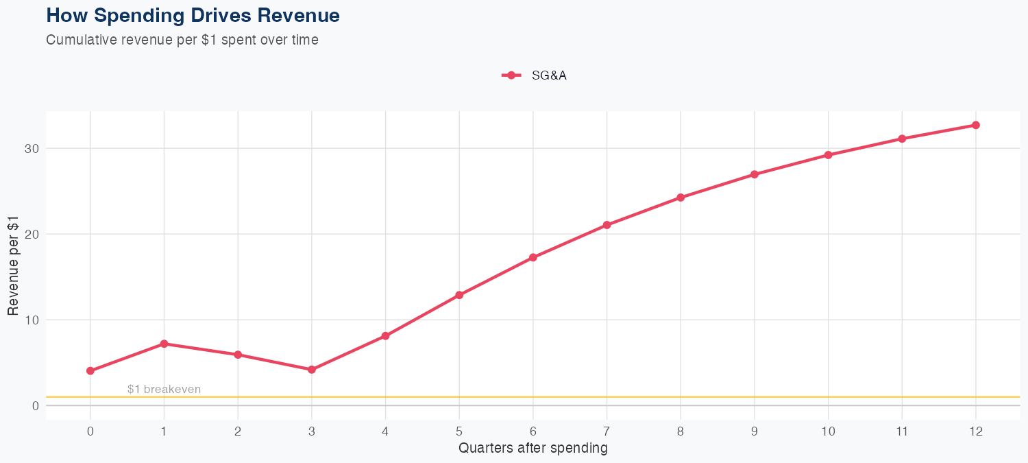
Task: Click the "Quarters after spending" axis title
Action: click(x=533, y=449)
